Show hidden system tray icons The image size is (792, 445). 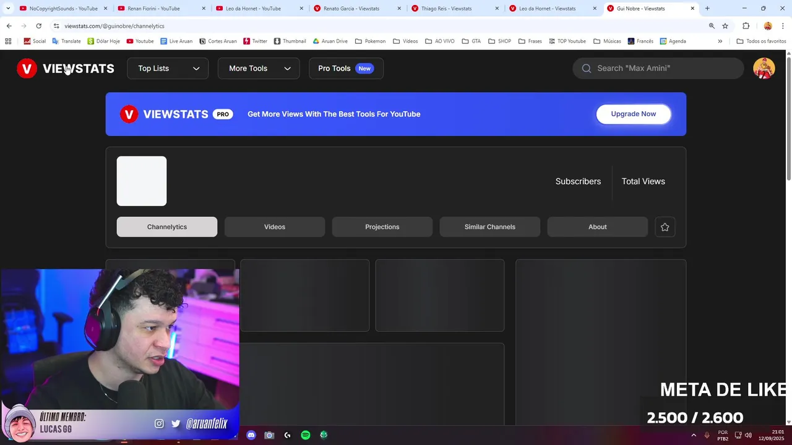click(x=694, y=435)
